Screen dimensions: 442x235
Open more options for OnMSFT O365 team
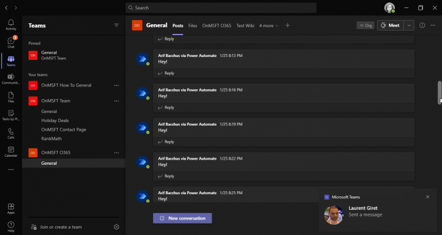pyautogui.click(x=116, y=153)
